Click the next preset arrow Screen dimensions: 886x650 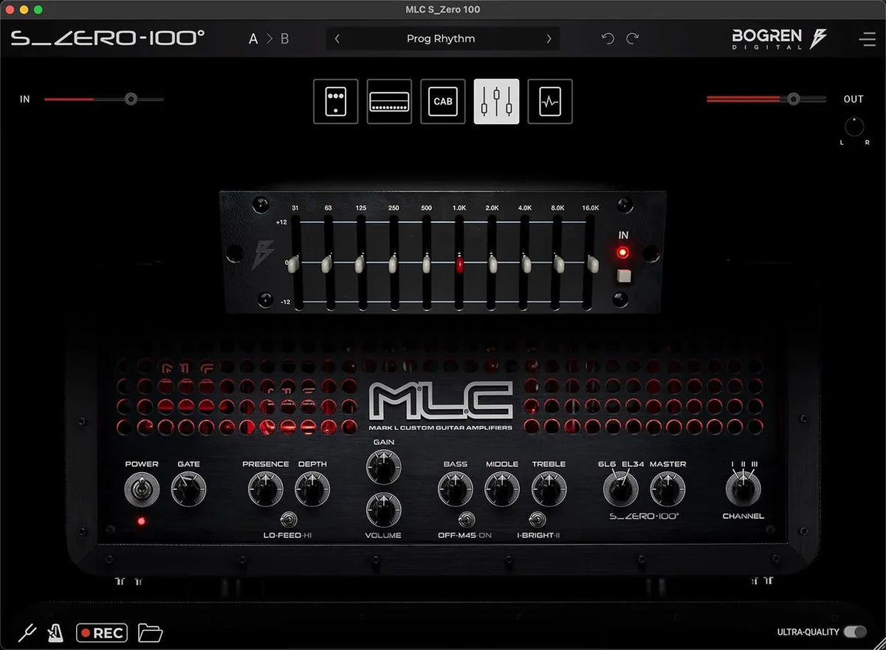[x=548, y=38]
